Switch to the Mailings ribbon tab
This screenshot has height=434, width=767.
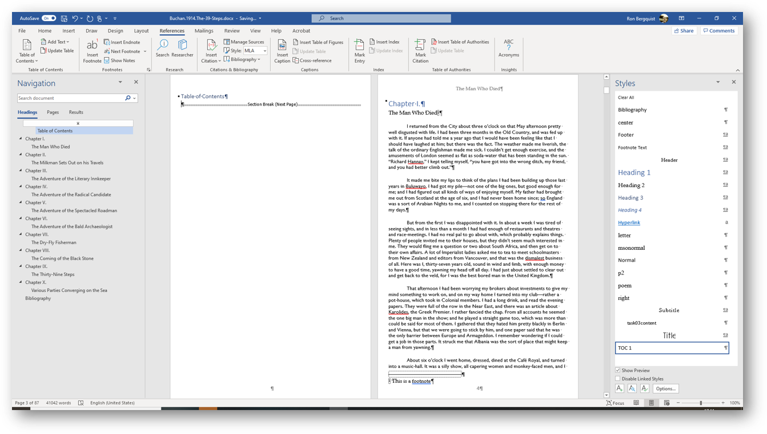point(203,31)
